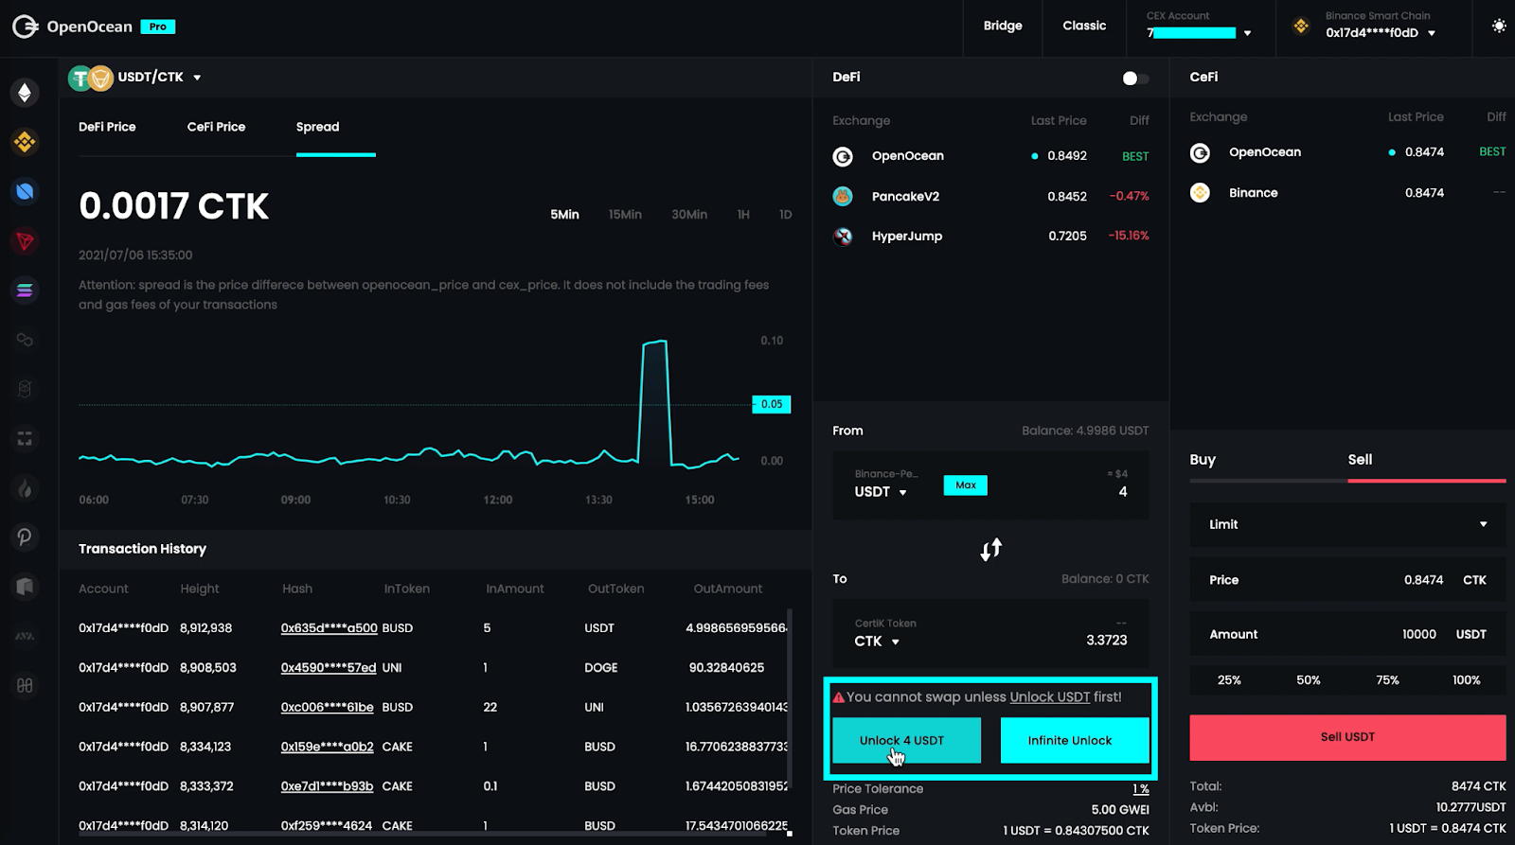1515x845 pixels.
Task: Open the Bridge menu item
Action: click(x=1003, y=26)
